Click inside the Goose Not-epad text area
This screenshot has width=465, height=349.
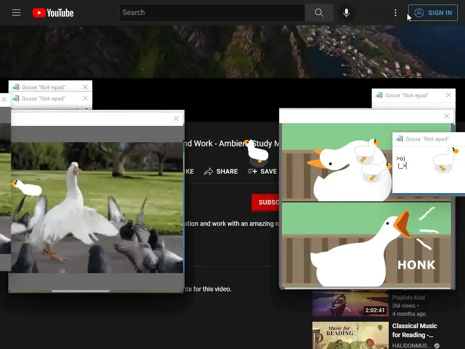[429, 169]
